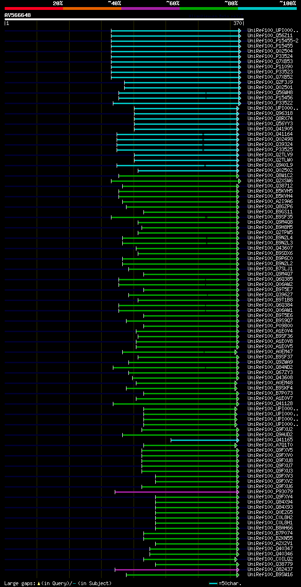Select the UniRef100_A1E0V4 label
This screenshot has width=301, height=587.
coord(270,331)
